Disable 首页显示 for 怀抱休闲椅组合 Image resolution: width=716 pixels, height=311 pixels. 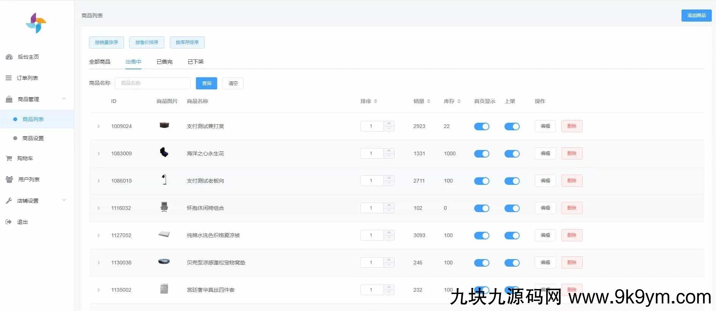tap(481, 208)
